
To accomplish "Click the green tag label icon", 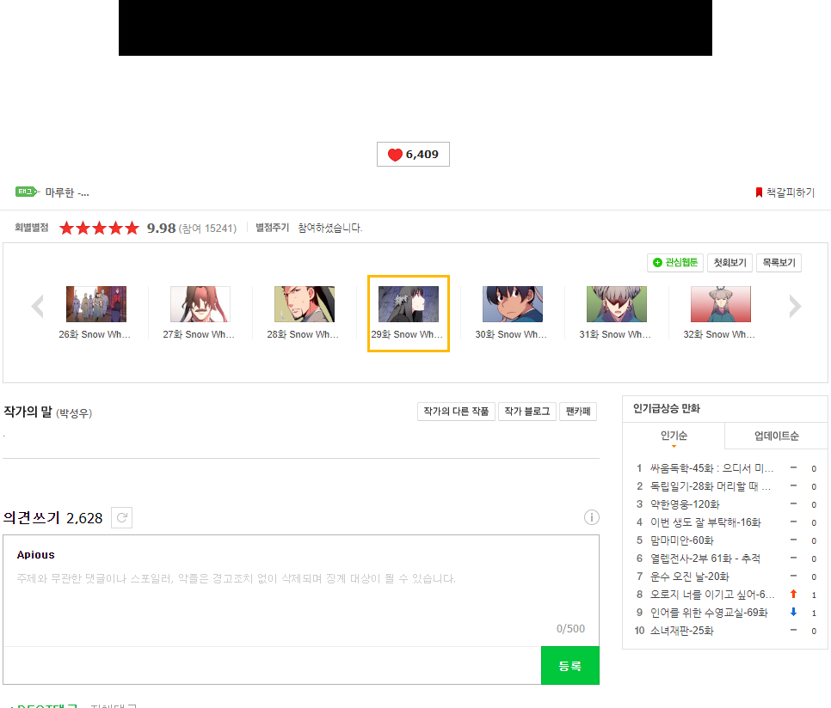I will [x=28, y=192].
